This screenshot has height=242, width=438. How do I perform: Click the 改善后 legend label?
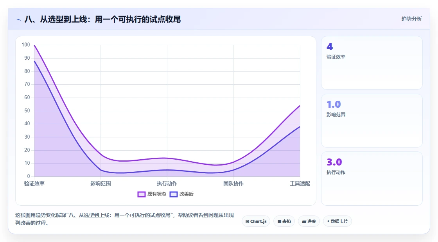[186, 194]
